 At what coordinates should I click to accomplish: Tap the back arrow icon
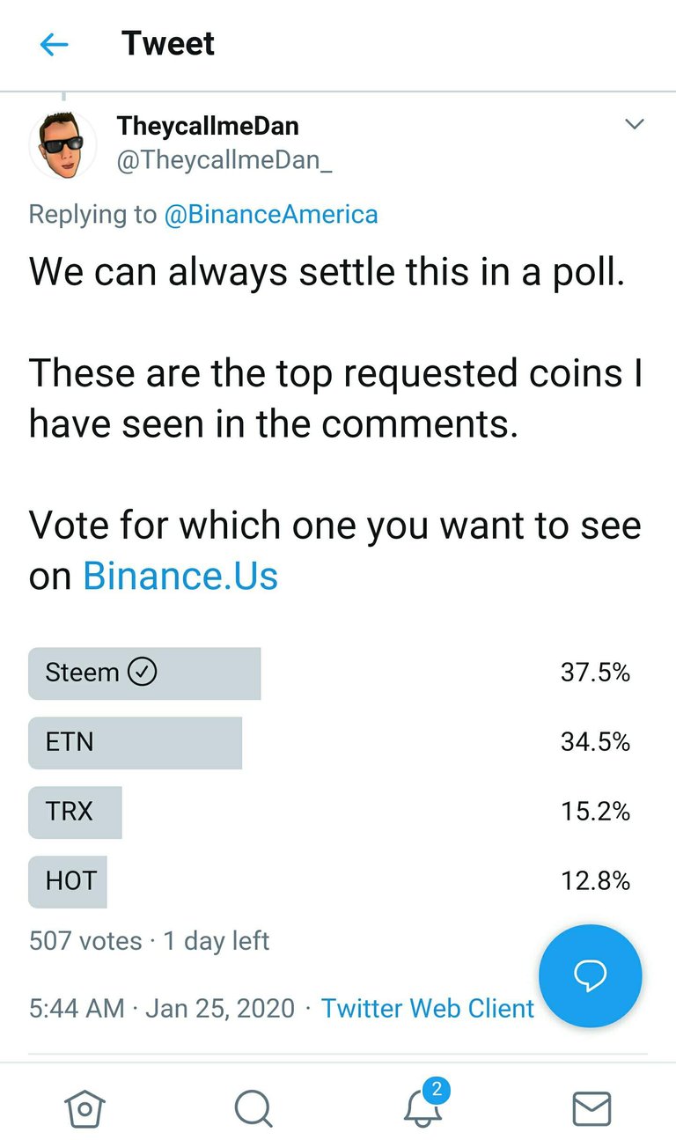(x=55, y=45)
